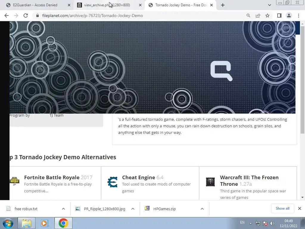
Task: Switch to view_archive.php tab
Action: click(x=107, y=5)
